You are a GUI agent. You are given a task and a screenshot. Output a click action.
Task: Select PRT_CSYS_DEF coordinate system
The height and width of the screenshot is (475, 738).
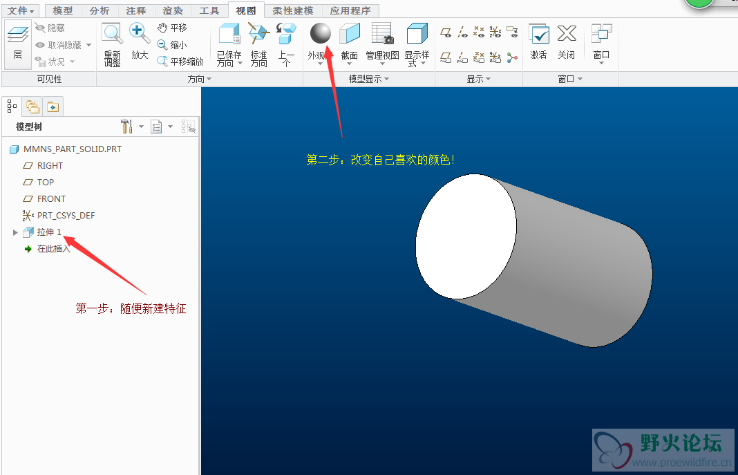pyautogui.click(x=59, y=216)
